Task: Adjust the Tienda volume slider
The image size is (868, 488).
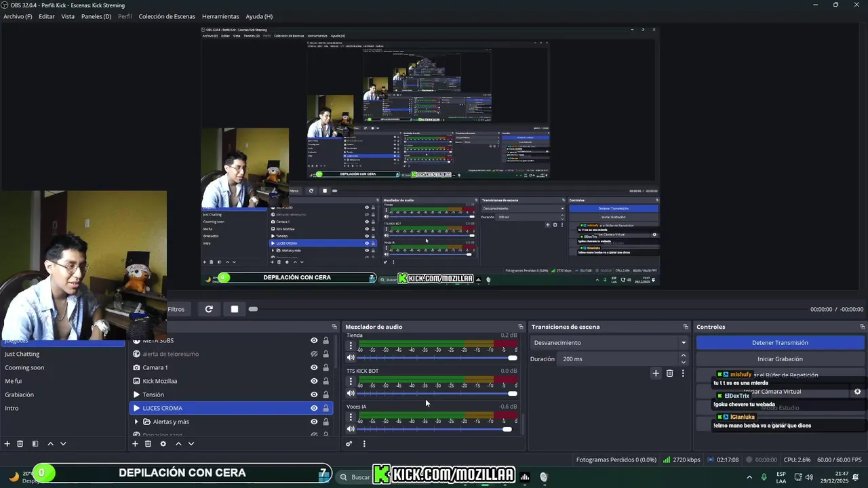Action: point(437,358)
